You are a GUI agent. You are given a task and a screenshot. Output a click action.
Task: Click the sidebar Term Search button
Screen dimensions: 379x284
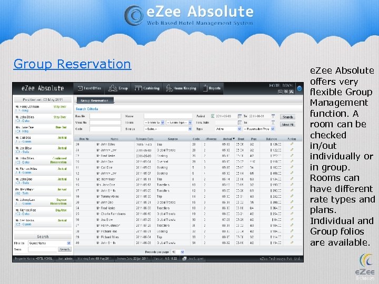click(65, 249)
